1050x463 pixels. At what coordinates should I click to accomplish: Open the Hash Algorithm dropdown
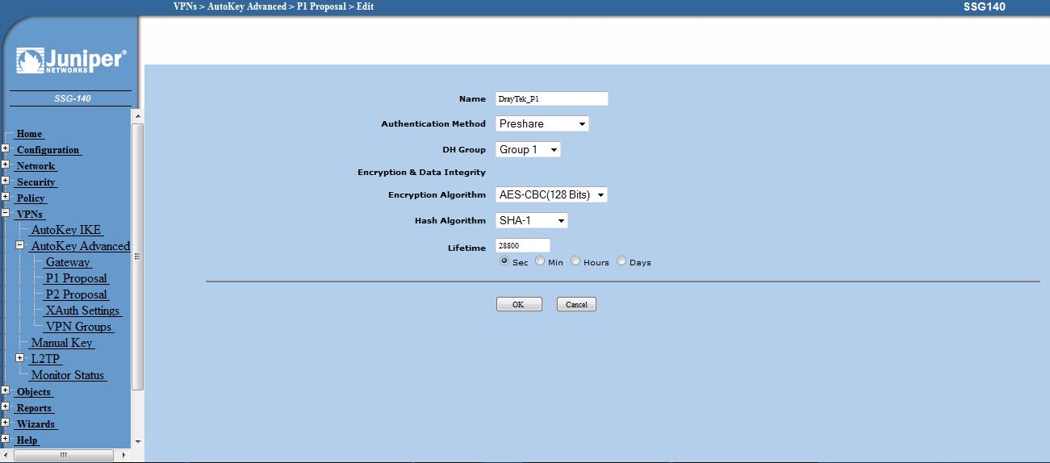532,221
